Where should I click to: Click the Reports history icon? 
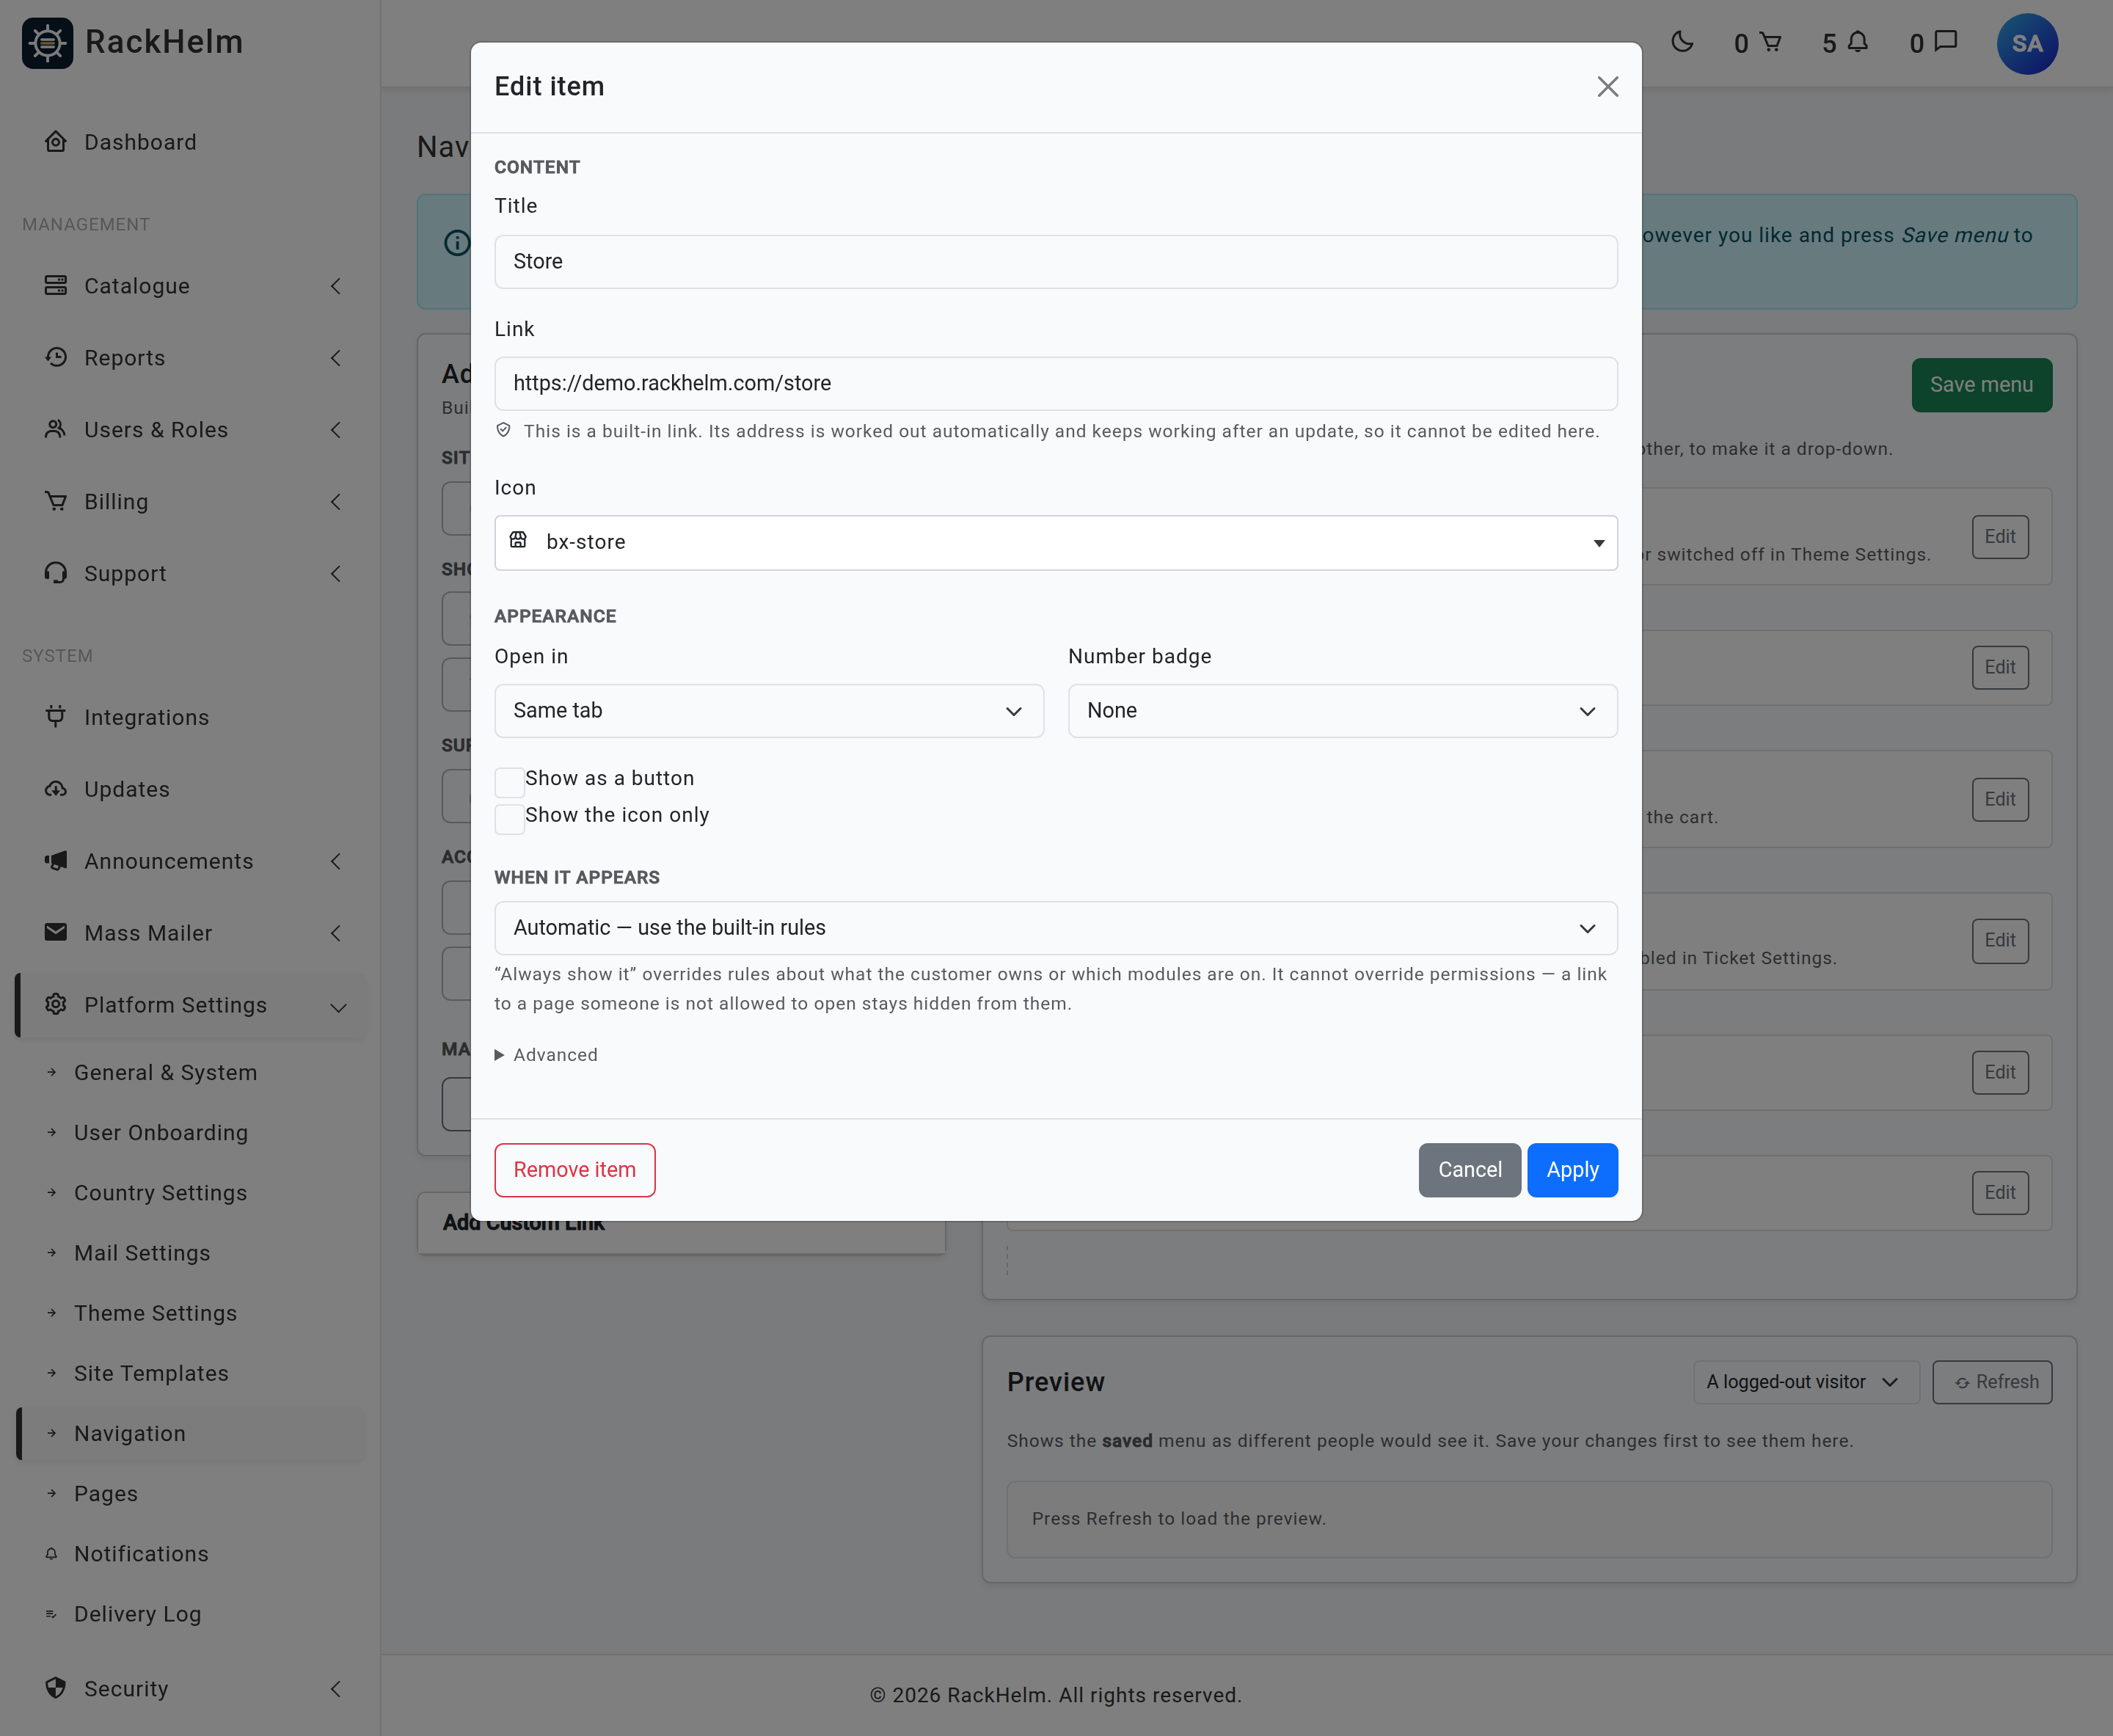(56, 358)
